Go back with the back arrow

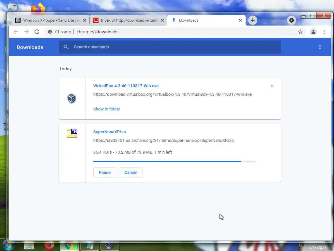pos(16,32)
